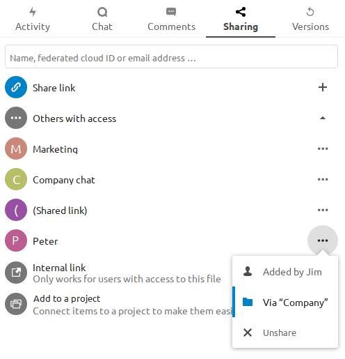
Task: Click the Marketing group avatar
Action: [16, 148]
